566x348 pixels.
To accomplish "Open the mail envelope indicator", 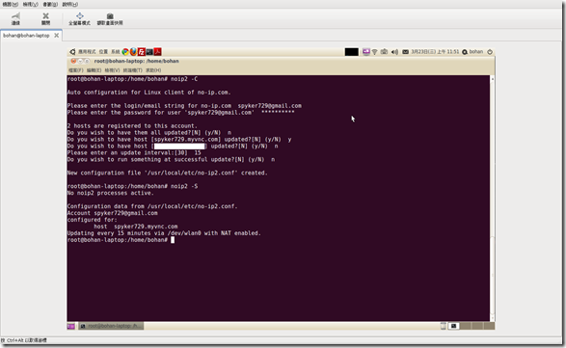I will 405,52.
